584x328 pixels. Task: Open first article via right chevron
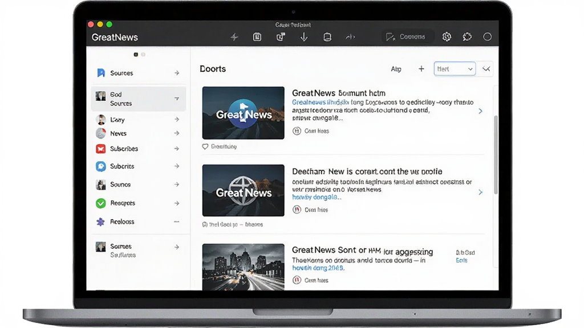pyautogui.click(x=480, y=111)
